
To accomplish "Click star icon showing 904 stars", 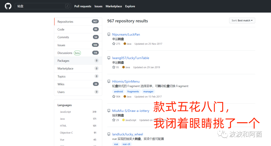I will coord(114,97).
